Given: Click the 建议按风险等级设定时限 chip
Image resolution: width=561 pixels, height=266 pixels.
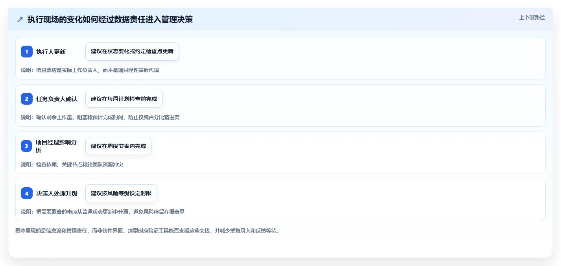Looking at the screenshot, I should tap(121, 193).
